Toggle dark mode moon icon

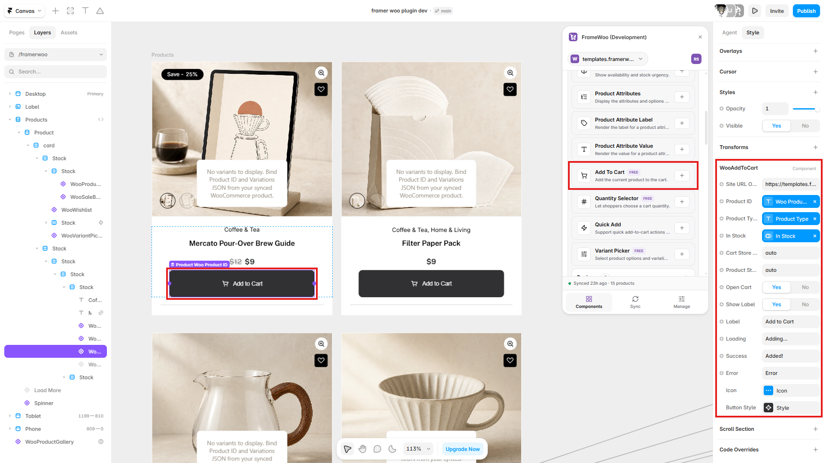point(392,449)
